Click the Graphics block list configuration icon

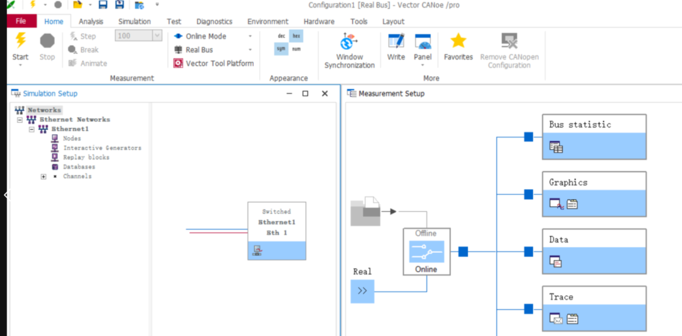click(x=572, y=204)
